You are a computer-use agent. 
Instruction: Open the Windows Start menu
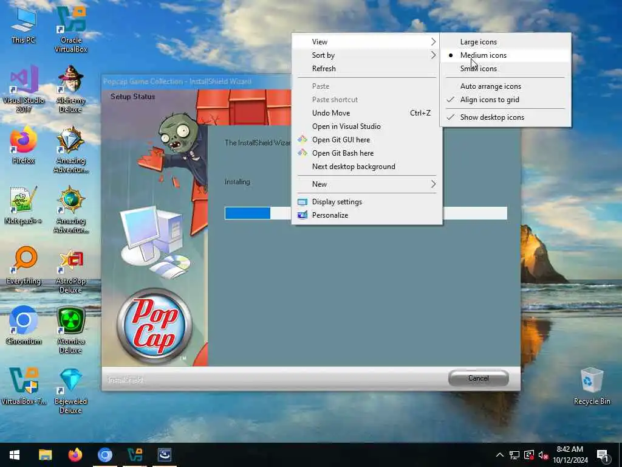(x=15, y=455)
